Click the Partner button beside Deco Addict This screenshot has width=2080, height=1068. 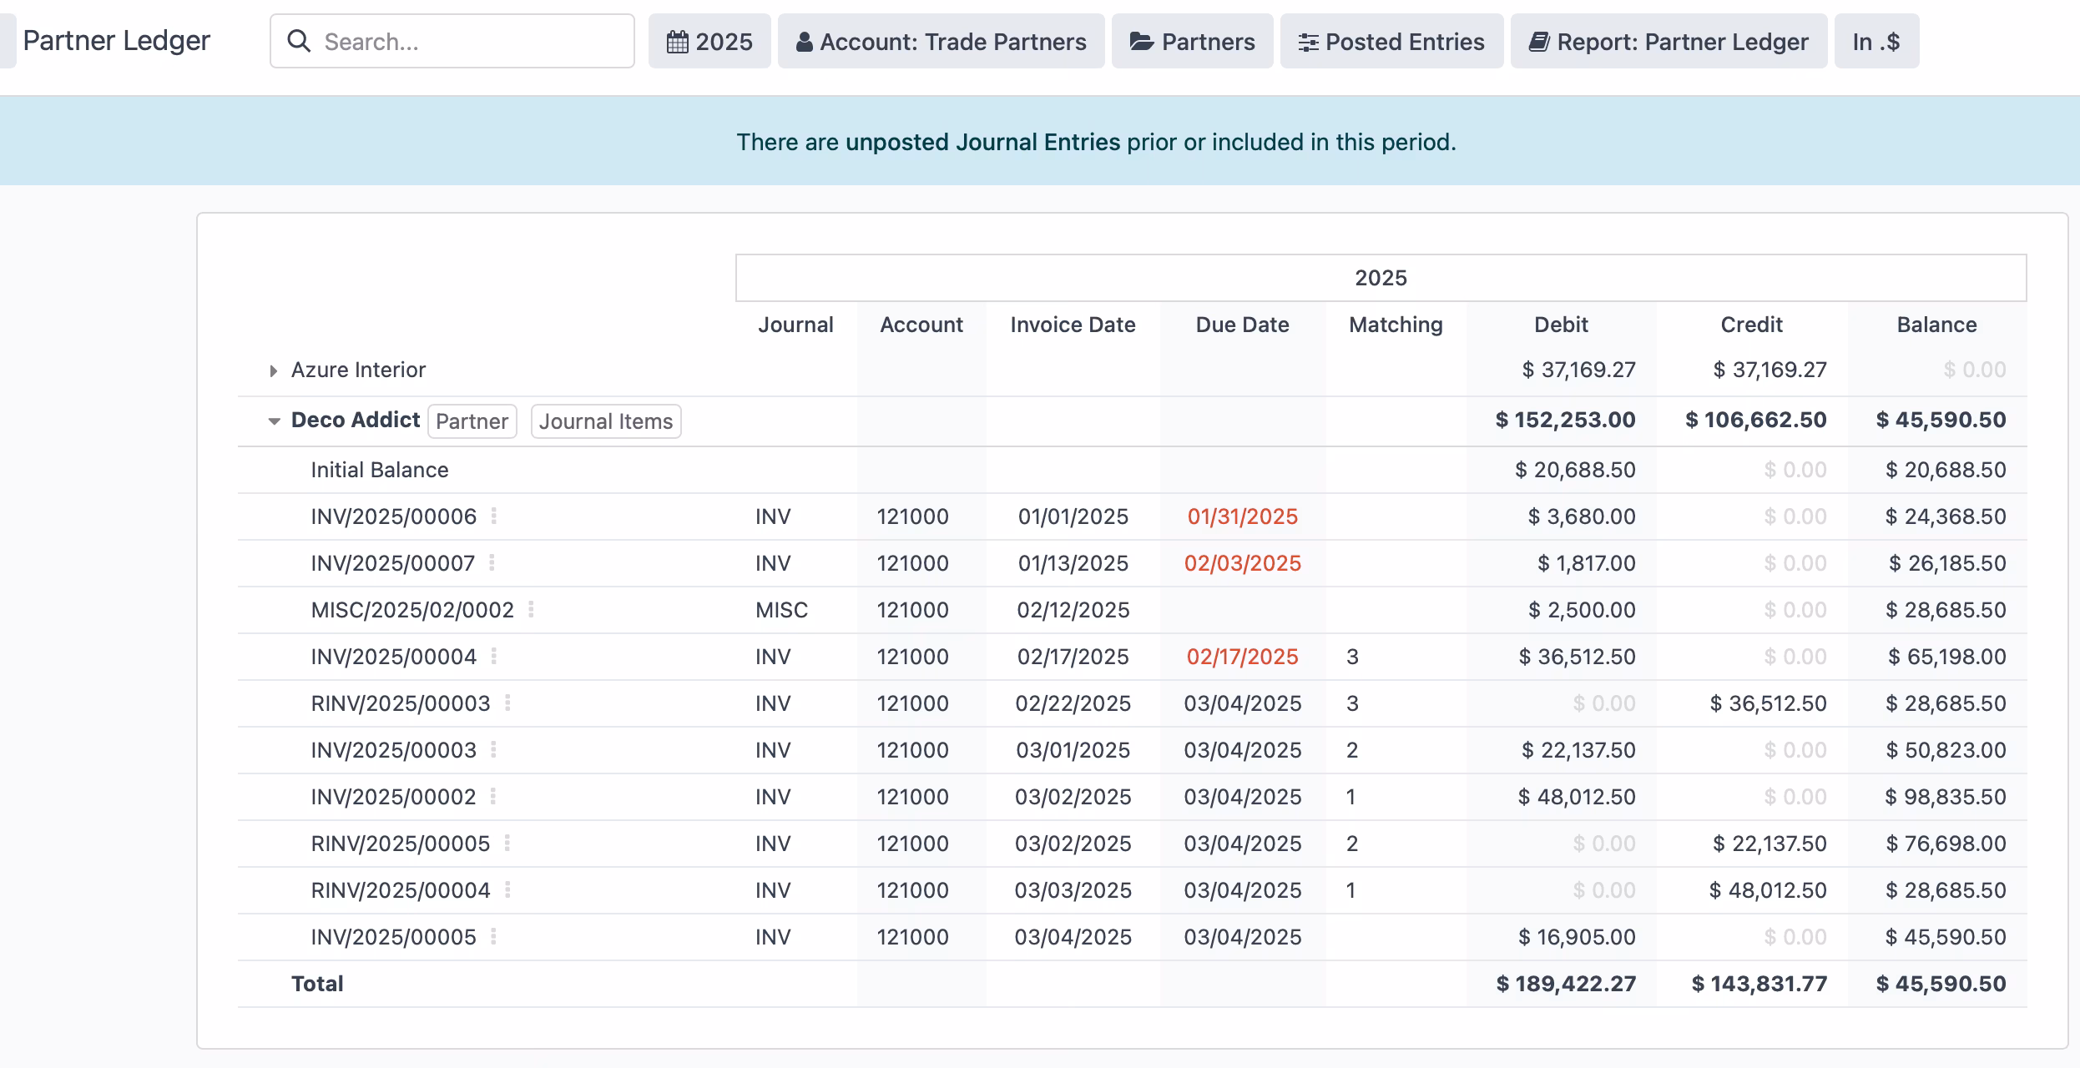[x=472, y=421]
